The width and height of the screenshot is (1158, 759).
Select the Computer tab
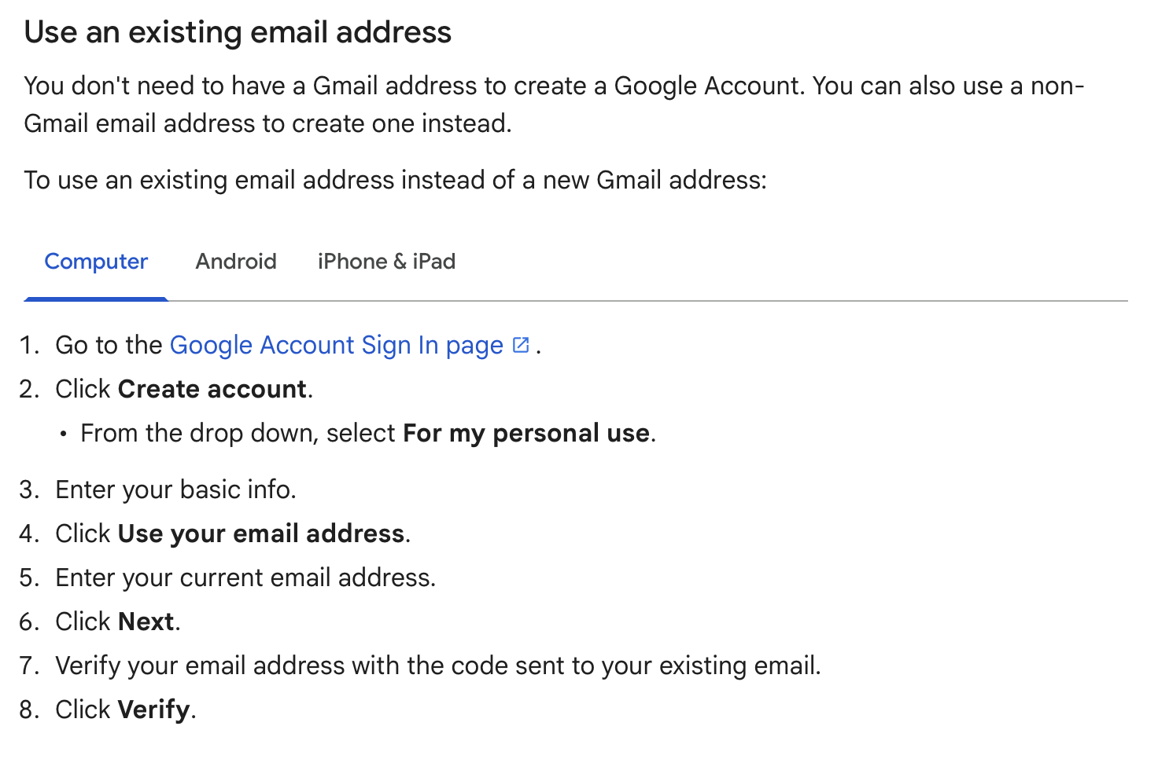(x=96, y=262)
